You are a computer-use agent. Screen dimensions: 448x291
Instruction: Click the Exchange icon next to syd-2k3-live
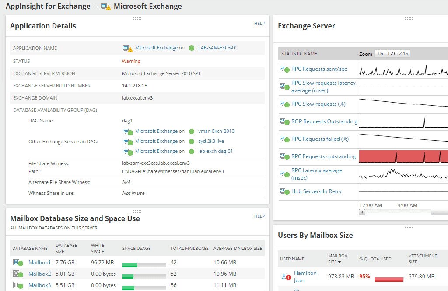point(127,141)
